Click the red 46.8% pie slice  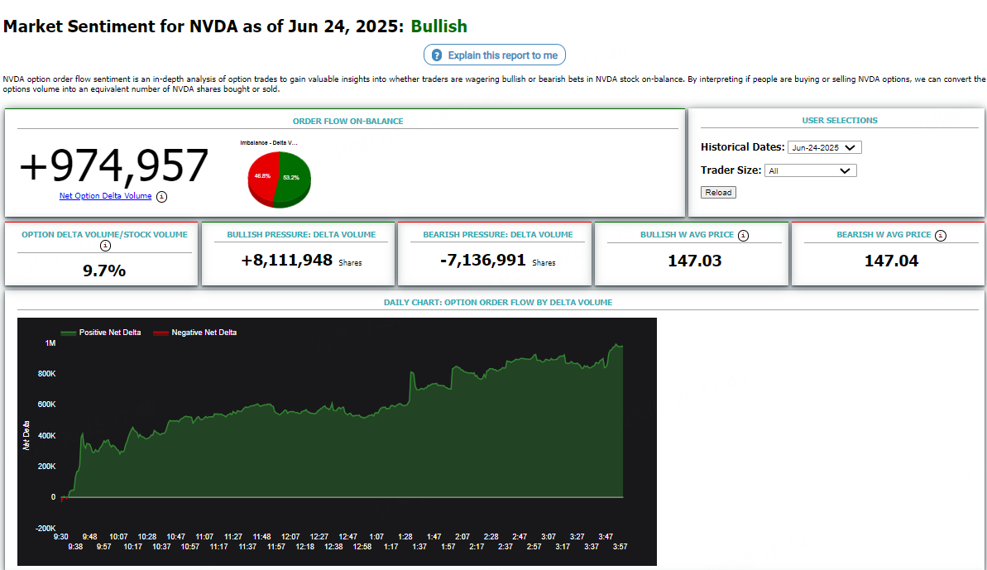(262, 177)
